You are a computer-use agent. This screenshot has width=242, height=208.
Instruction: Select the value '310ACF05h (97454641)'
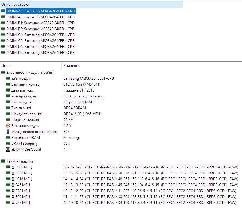pos(82,84)
